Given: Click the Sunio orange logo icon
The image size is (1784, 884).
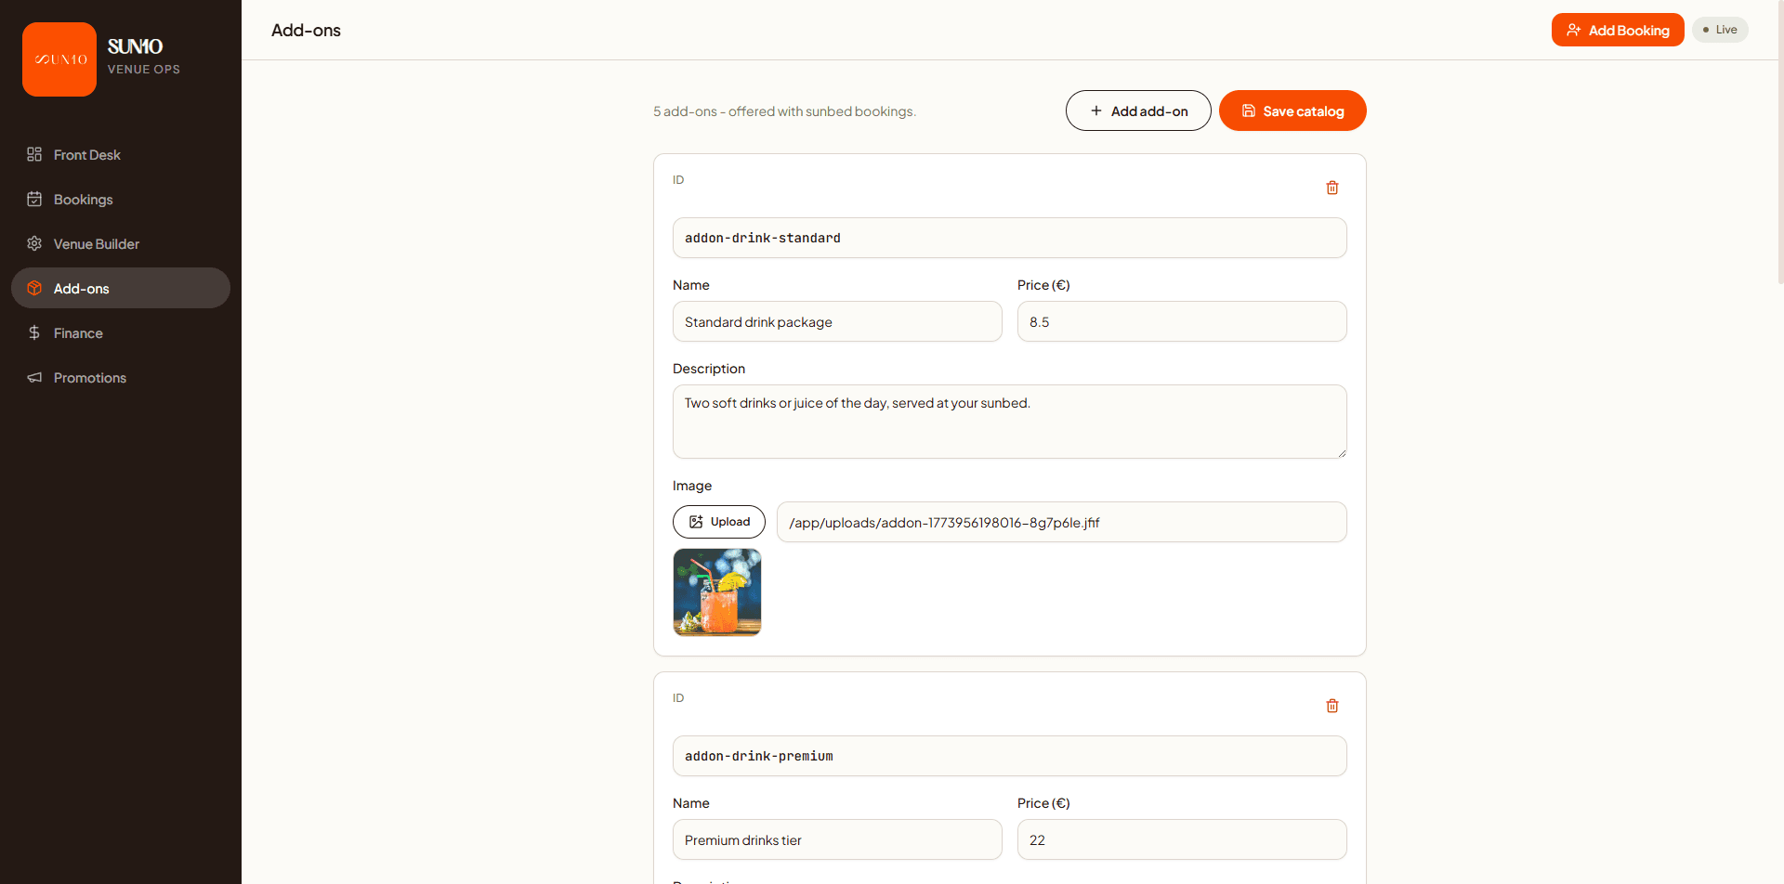Looking at the screenshot, I should coord(59,59).
